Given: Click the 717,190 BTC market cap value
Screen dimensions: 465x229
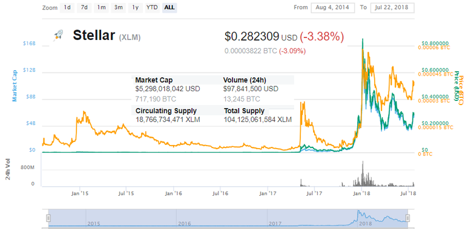Looking at the screenshot, I should pos(156,99).
